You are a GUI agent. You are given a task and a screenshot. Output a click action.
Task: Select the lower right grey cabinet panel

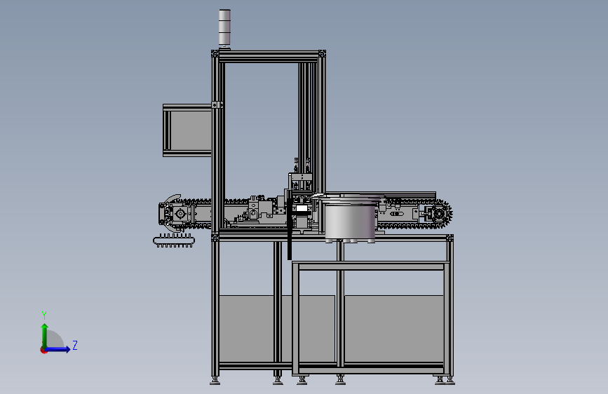click(x=394, y=329)
